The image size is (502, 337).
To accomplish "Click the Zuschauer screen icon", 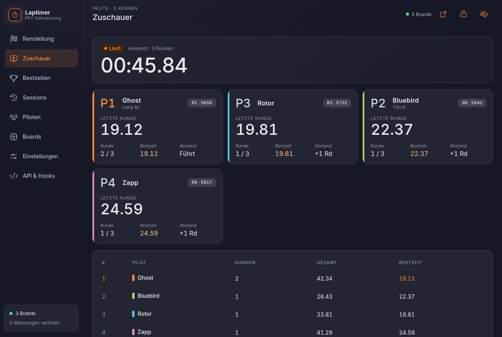I will 14,58.
